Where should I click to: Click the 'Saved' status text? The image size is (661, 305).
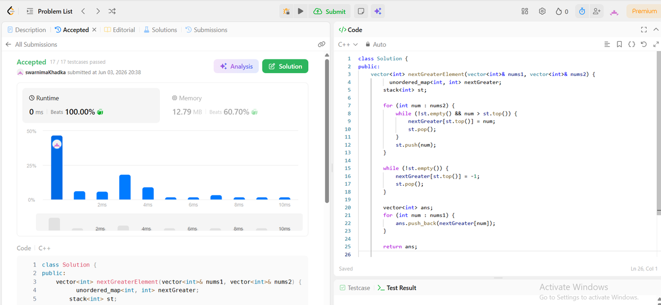pos(346,268)
